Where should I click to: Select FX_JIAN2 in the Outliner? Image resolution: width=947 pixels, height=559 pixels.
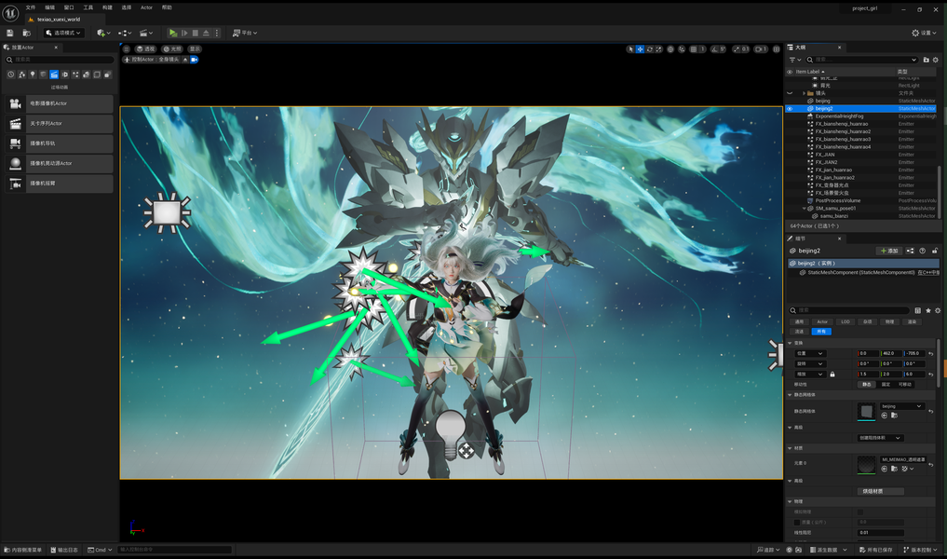tap(826, 162)
